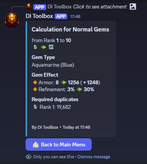Click the rank 10 square gem icon
Screen dimensions: 147x164
pyautogui.click(x=51, y=47)
